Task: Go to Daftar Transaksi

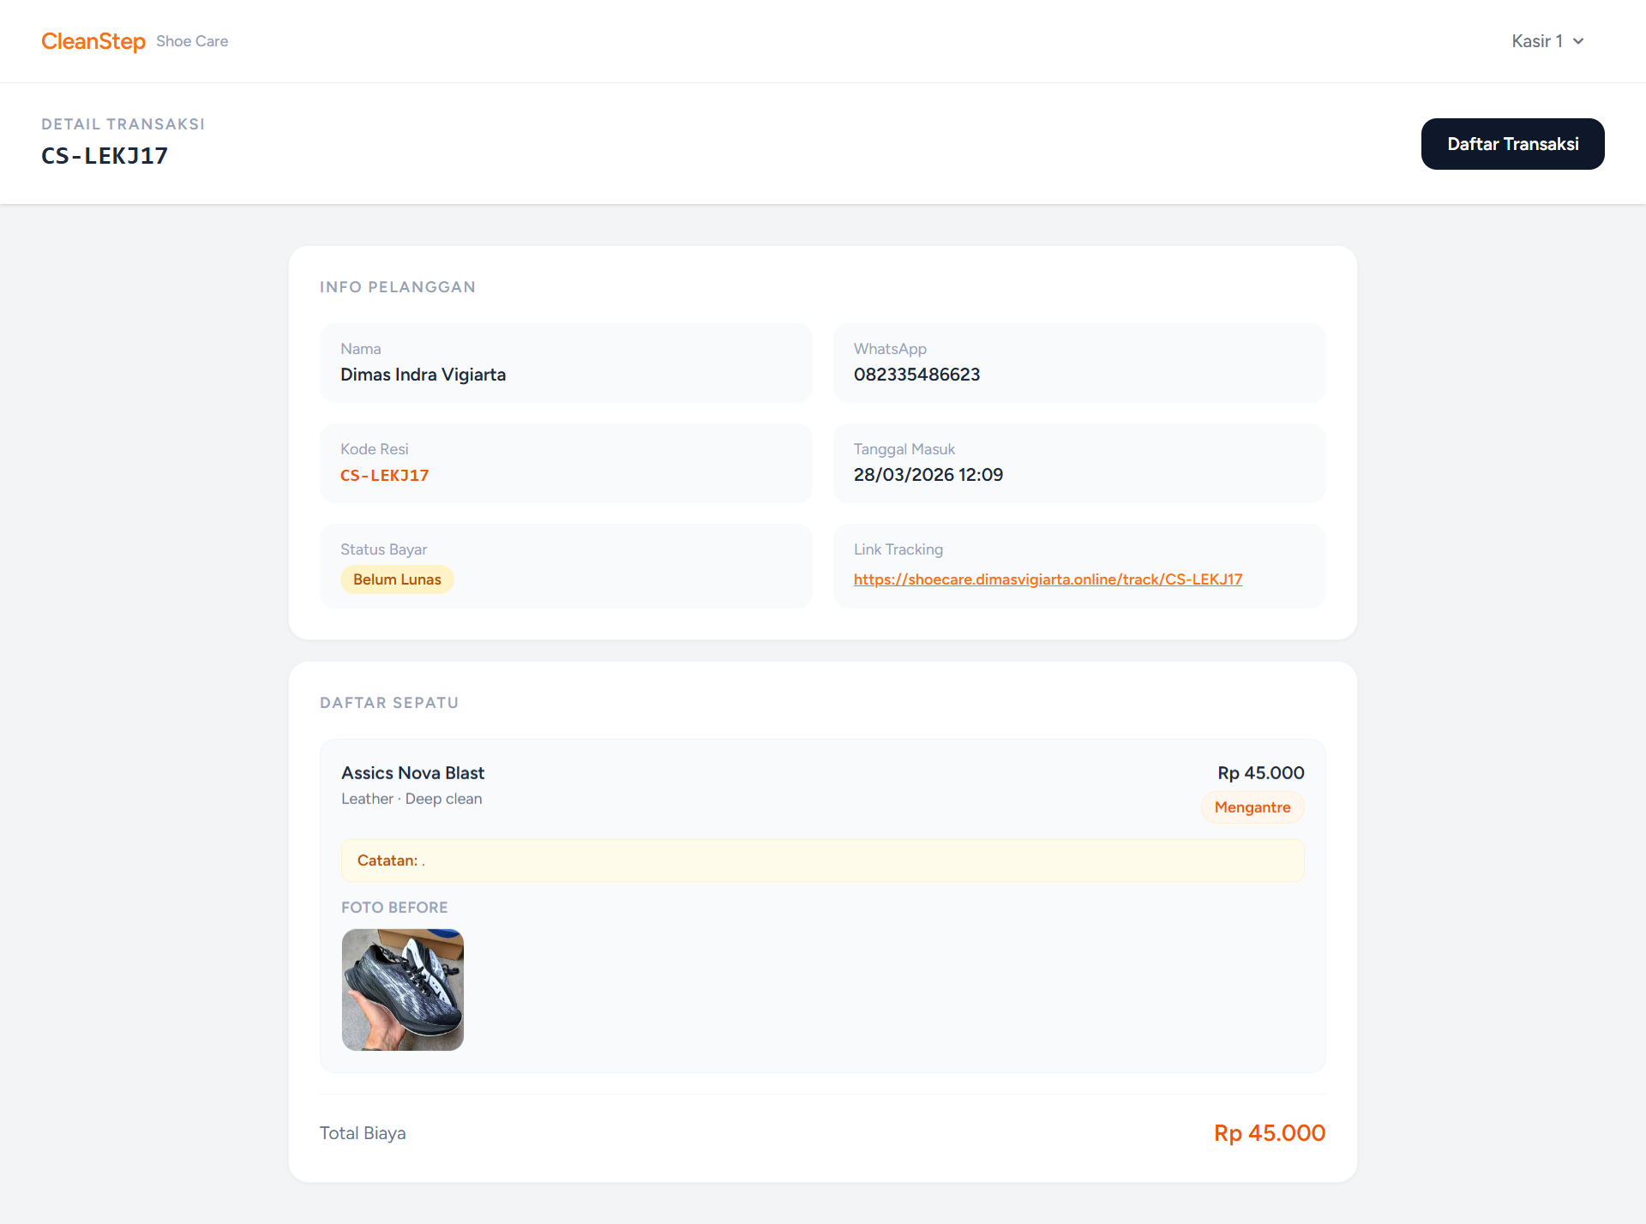Action: (x=1512, y=144)
